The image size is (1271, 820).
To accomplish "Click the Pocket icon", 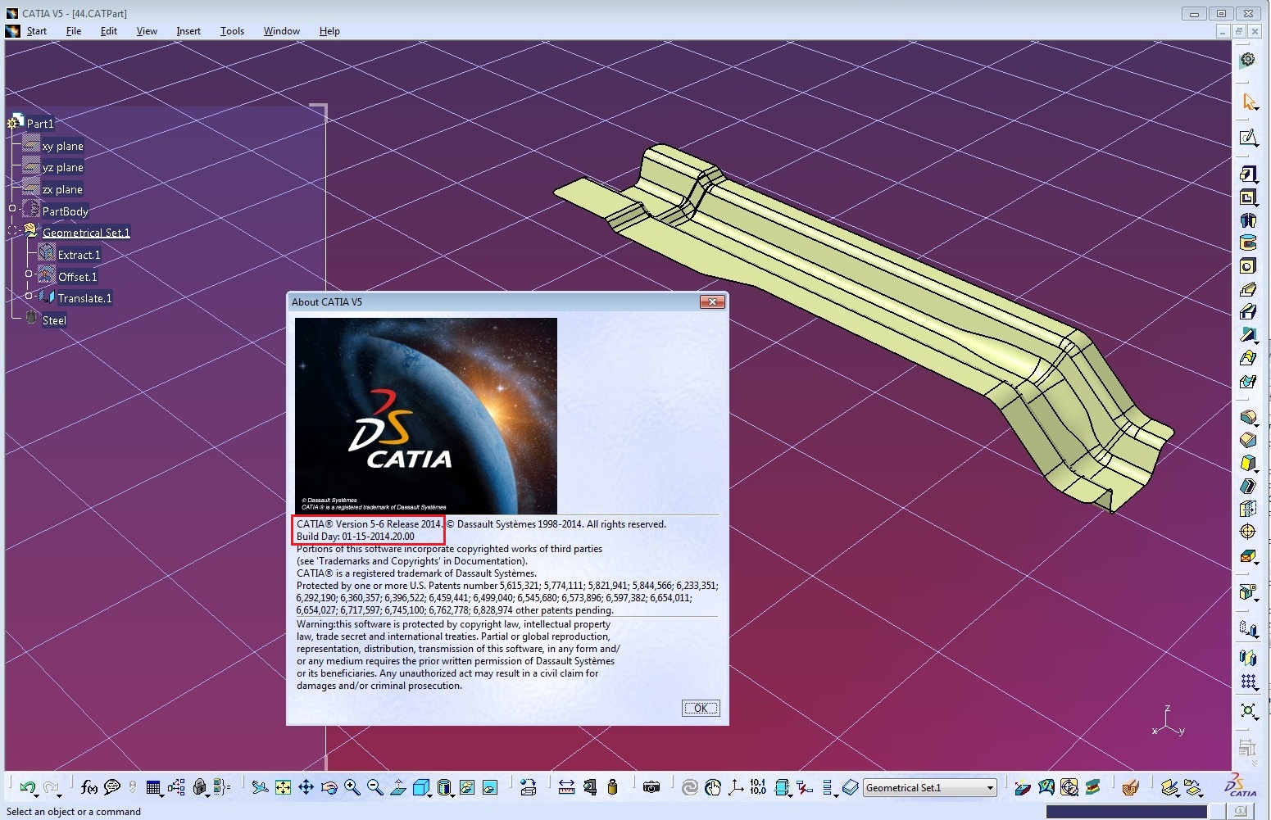I will coord(1247,197).
